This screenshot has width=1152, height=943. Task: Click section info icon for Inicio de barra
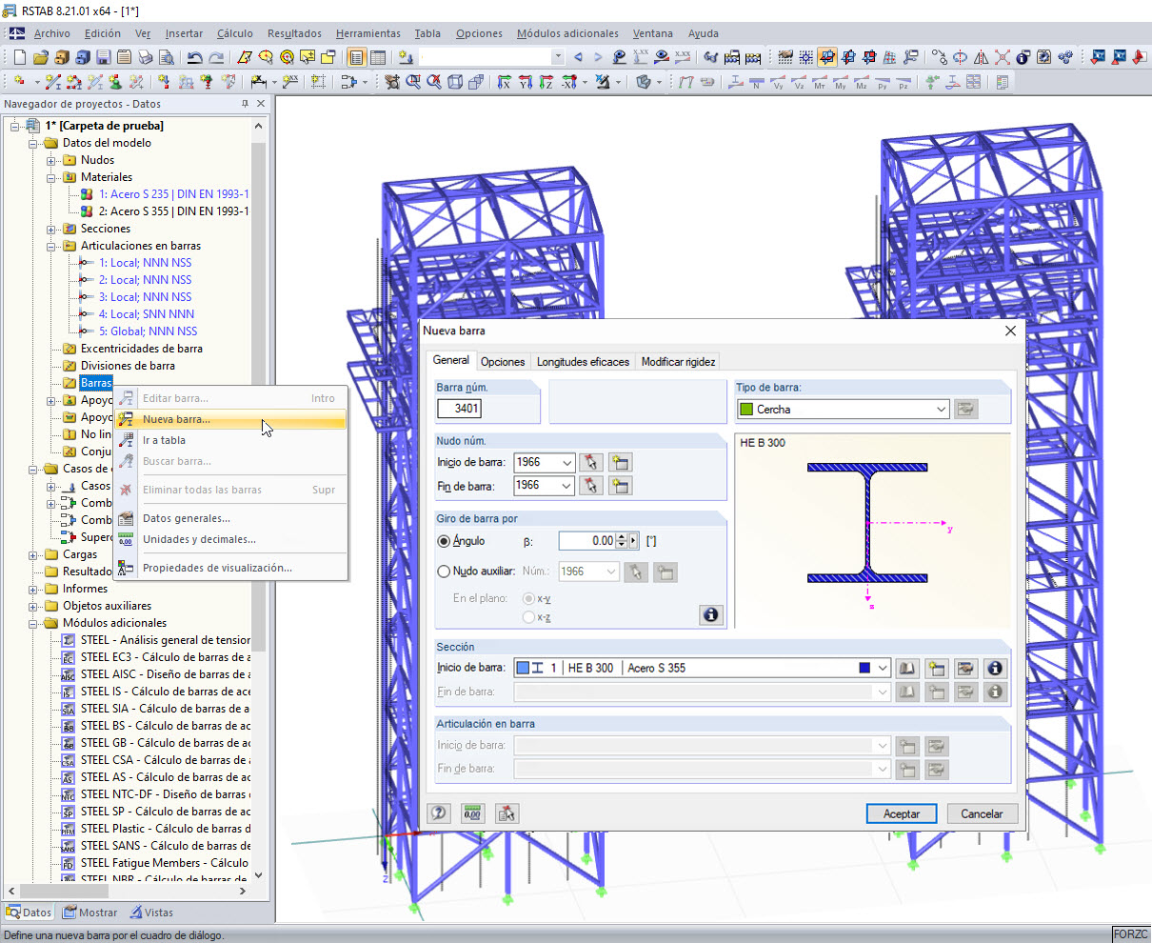(x=994, y=669)
